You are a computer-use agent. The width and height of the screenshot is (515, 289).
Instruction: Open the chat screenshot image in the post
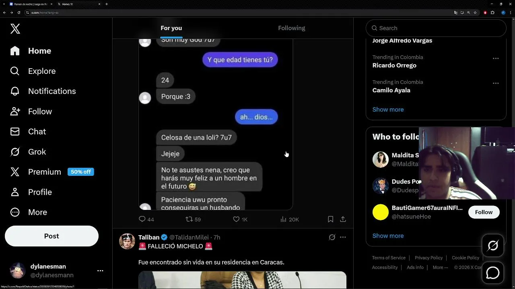pyautogui.click(x=216, y=124)
